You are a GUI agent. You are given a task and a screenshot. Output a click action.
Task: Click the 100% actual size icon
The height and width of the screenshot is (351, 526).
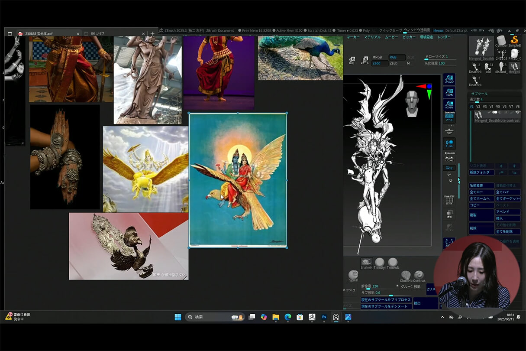click(x=449, y=92)
